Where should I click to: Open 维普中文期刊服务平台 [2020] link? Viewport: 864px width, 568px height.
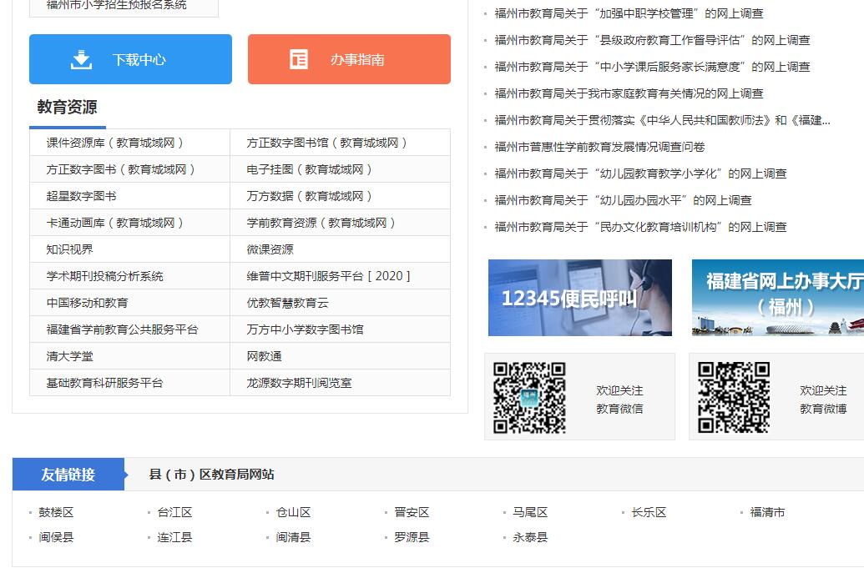(x=328, y=276)
